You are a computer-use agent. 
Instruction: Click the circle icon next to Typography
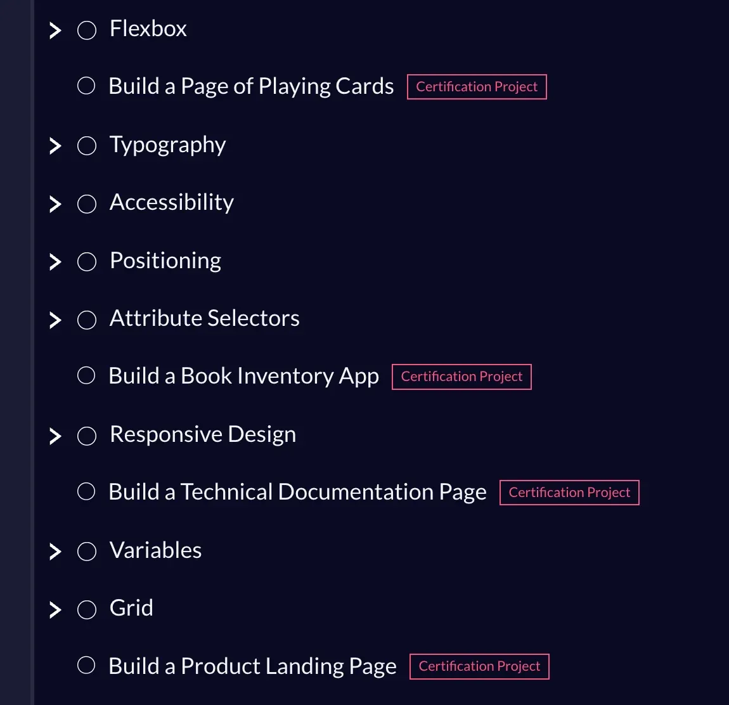tap(87, 146)
